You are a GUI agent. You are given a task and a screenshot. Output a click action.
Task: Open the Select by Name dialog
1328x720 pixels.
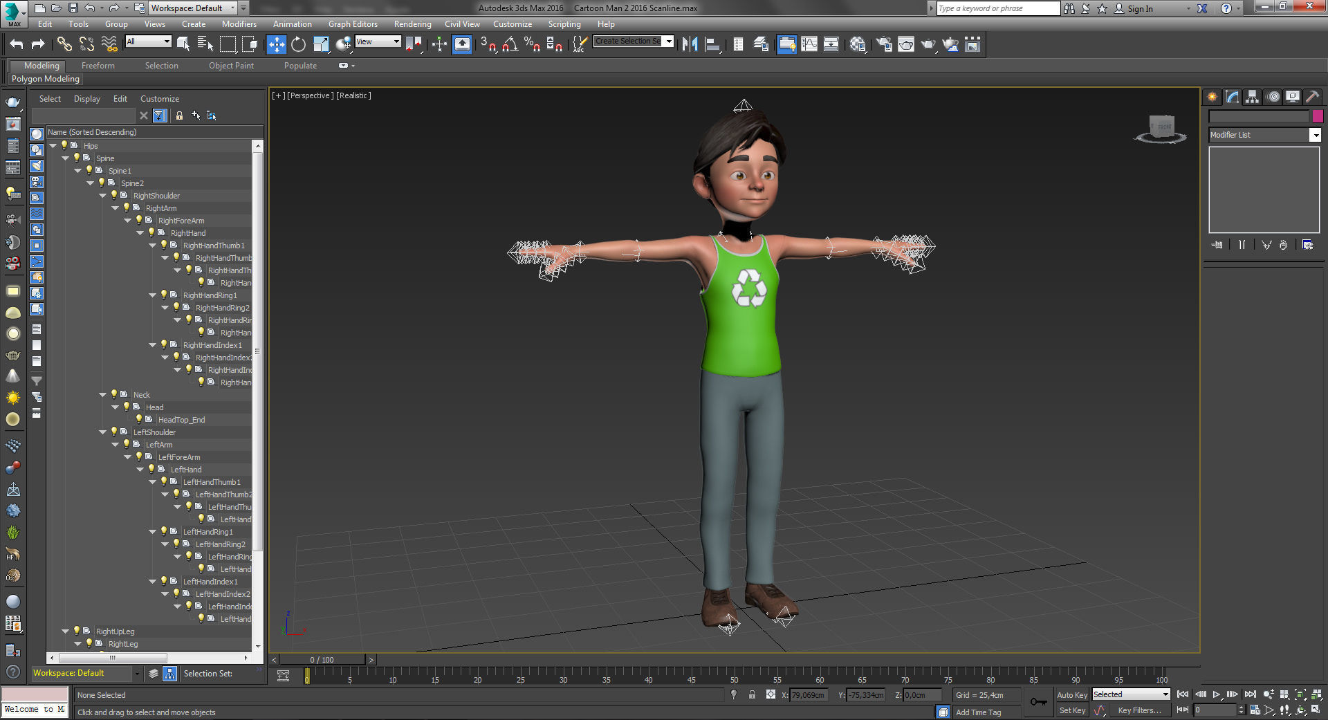tap(205, 44)
